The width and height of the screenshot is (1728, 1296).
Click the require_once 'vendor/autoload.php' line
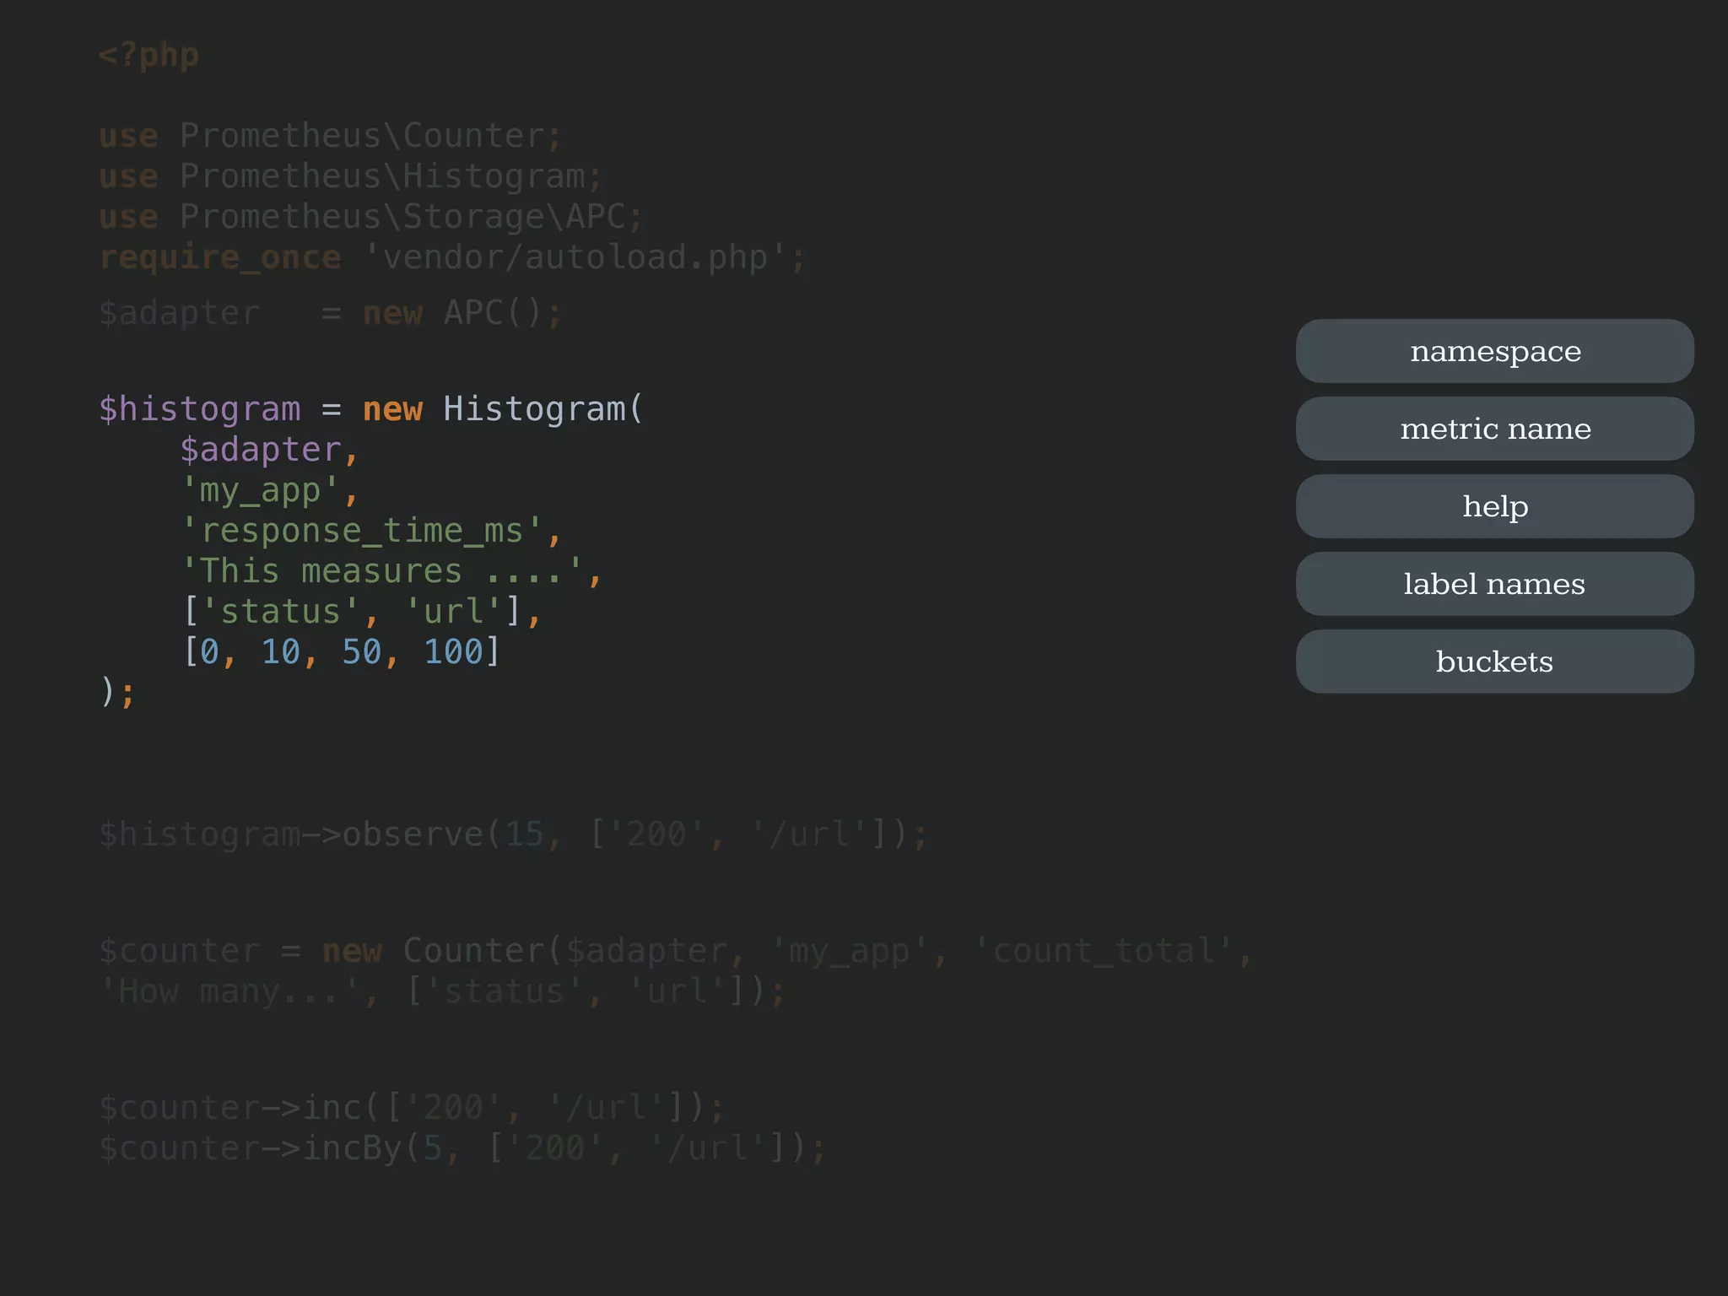pyautogui.click(x=452, y=257)
